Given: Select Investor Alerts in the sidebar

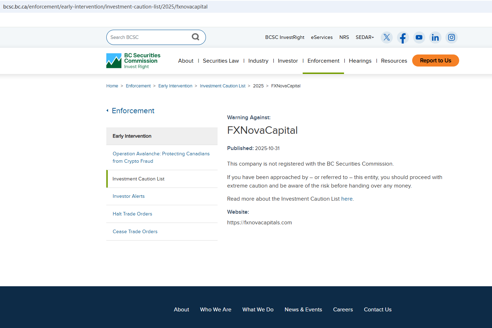Looking at the screenshot, I should 129,196.
